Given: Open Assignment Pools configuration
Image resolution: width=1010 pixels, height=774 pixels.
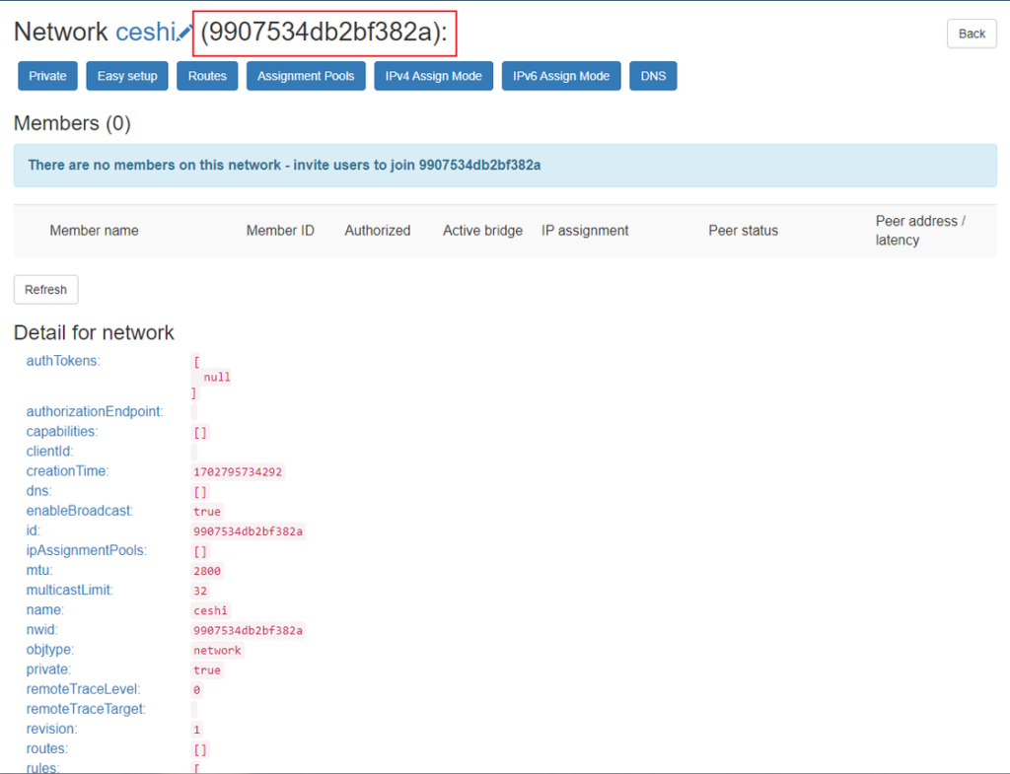Looking at the screenshot, I should point(306,76).
